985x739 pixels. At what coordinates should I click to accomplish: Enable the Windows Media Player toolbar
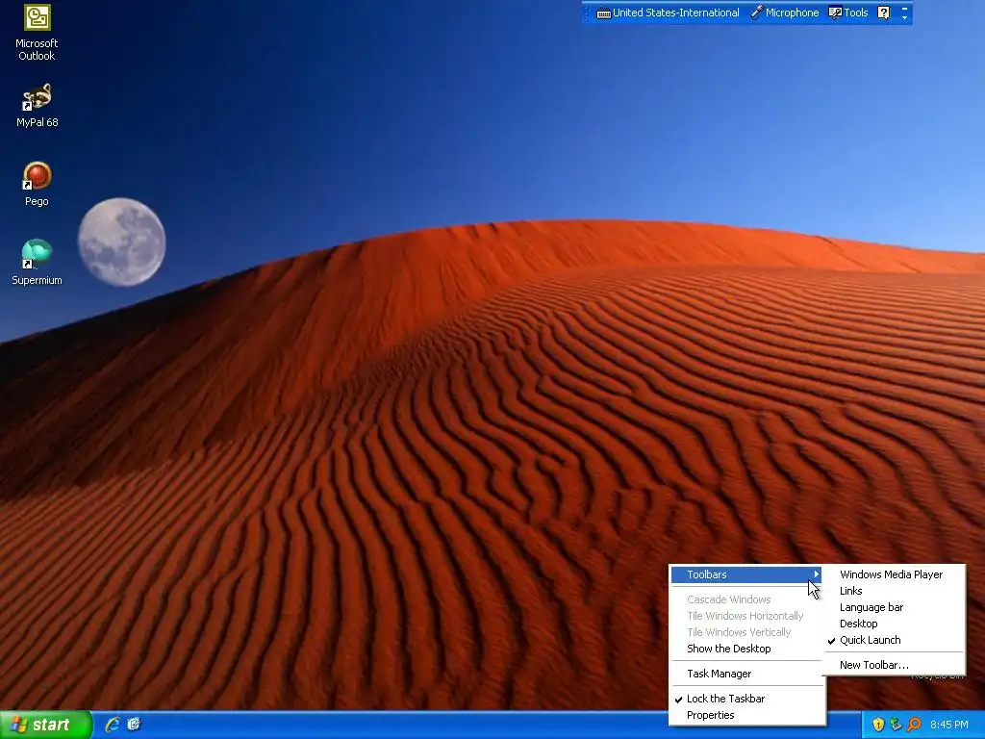coord(894,574)
